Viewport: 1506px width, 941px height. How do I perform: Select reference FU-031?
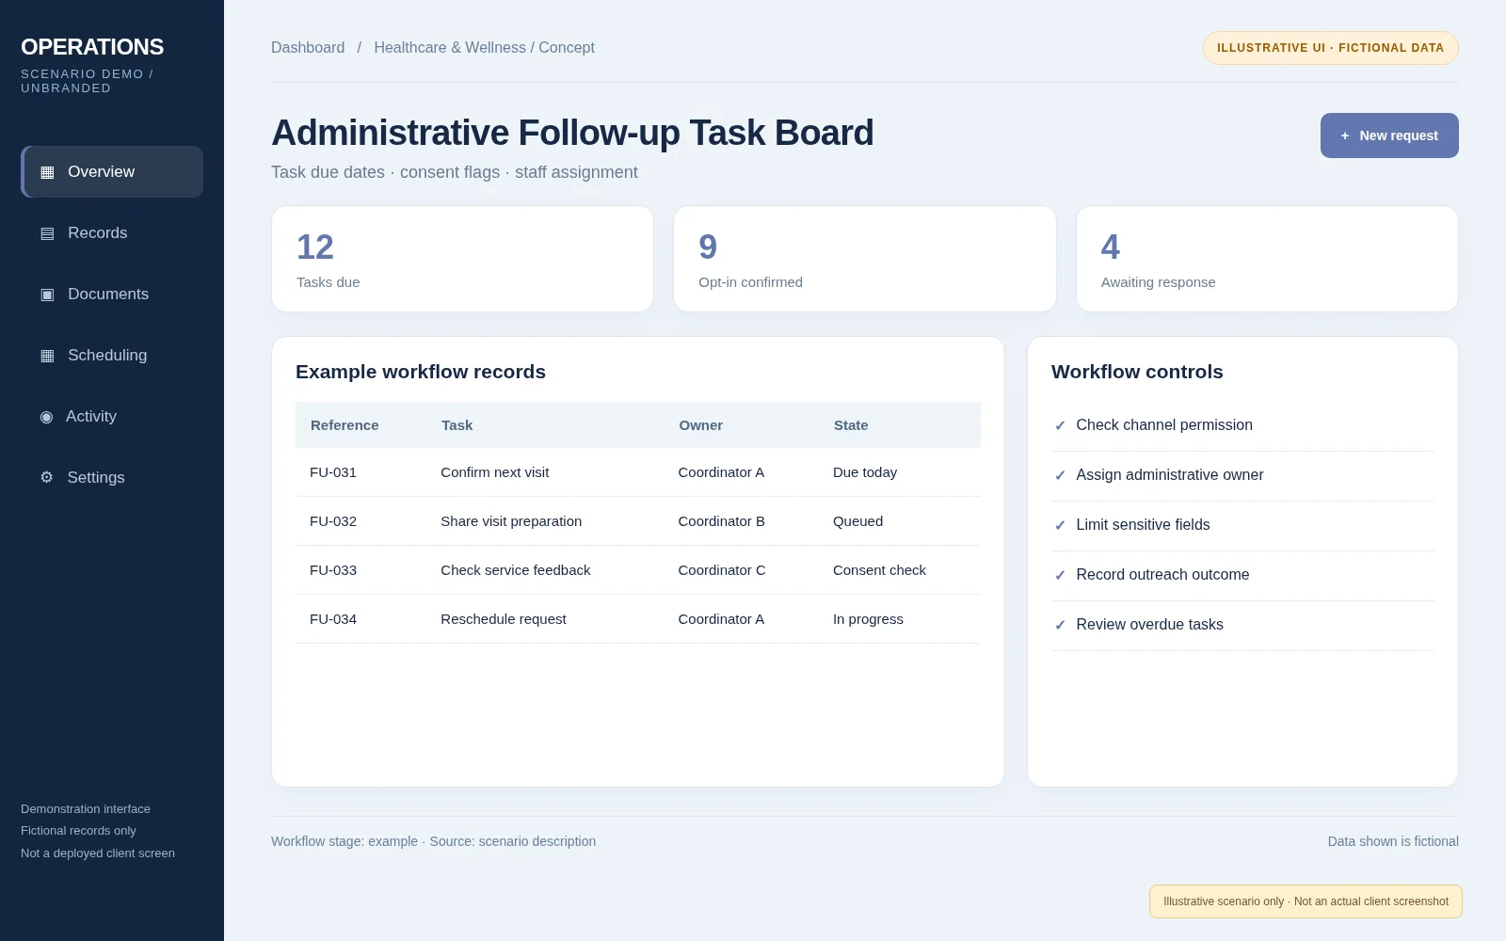pos(333,472)
